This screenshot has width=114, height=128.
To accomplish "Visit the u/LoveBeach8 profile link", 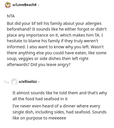I will click(25, 5).
